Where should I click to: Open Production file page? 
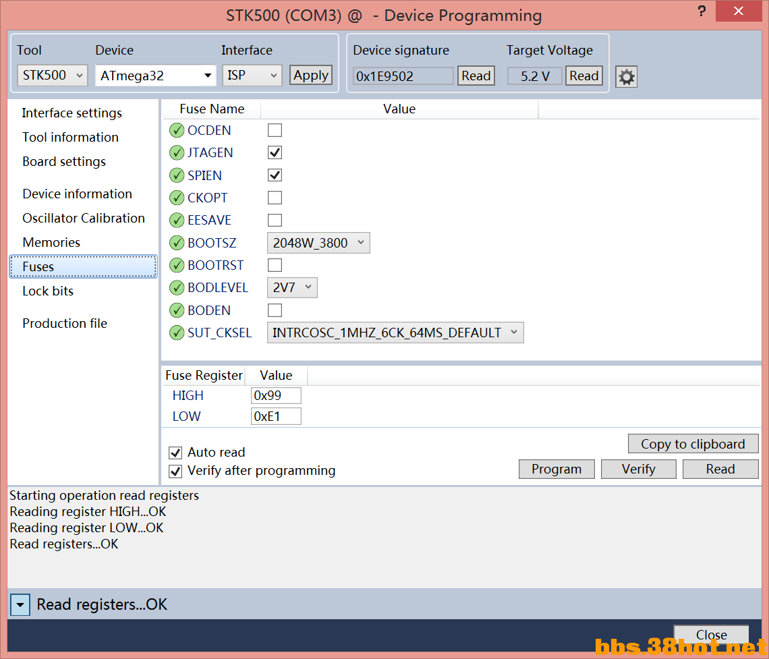pos(65,324)
